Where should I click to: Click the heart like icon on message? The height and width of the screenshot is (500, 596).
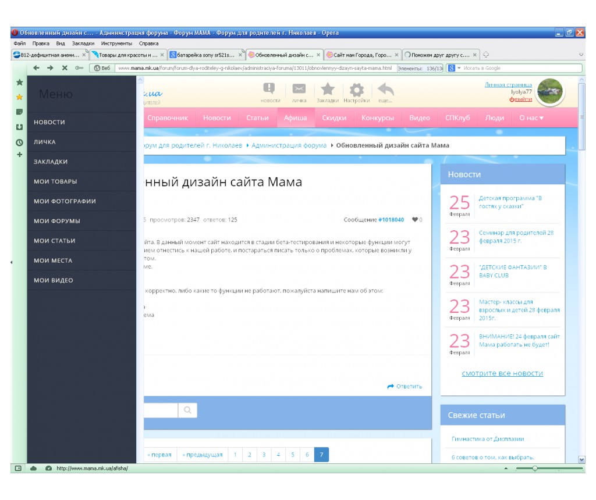pos(414,220)
